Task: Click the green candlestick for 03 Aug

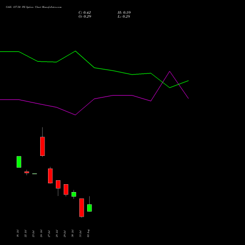Action: click(x=90, y=208)
